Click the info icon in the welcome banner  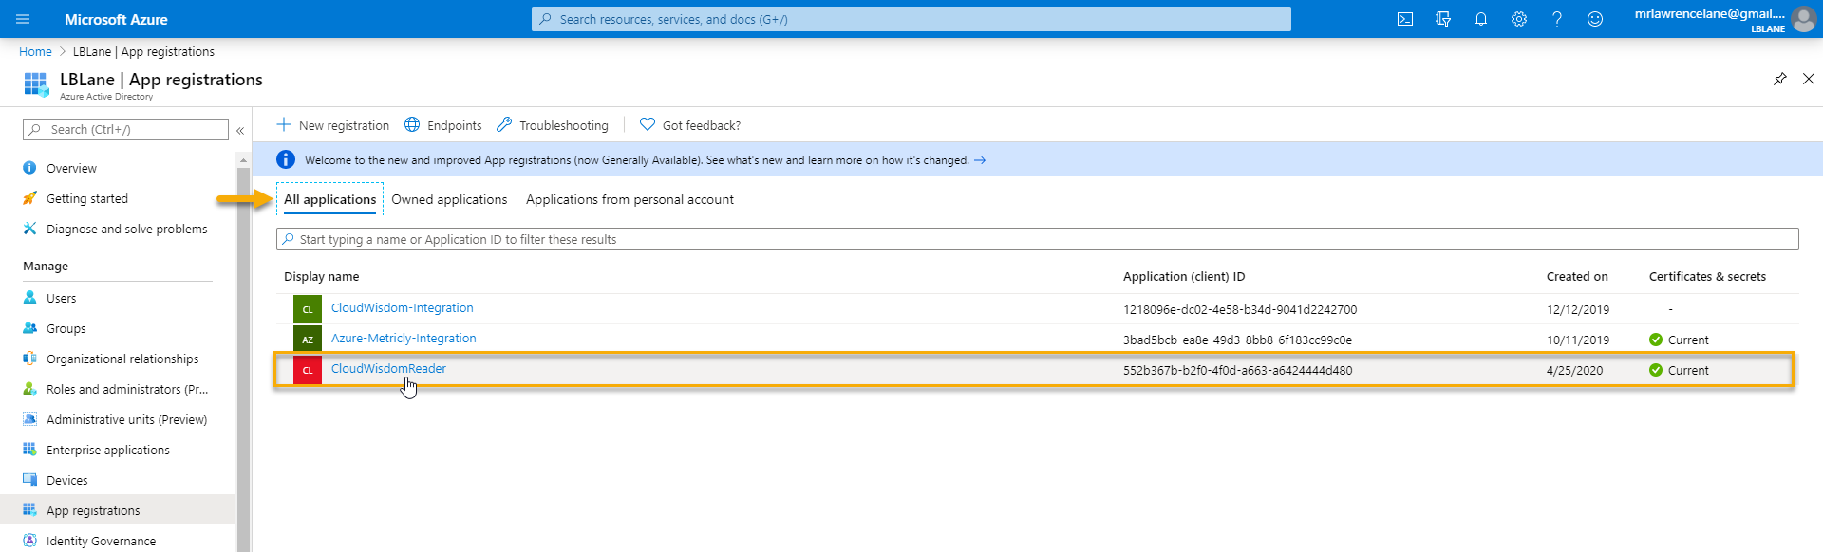286,159
